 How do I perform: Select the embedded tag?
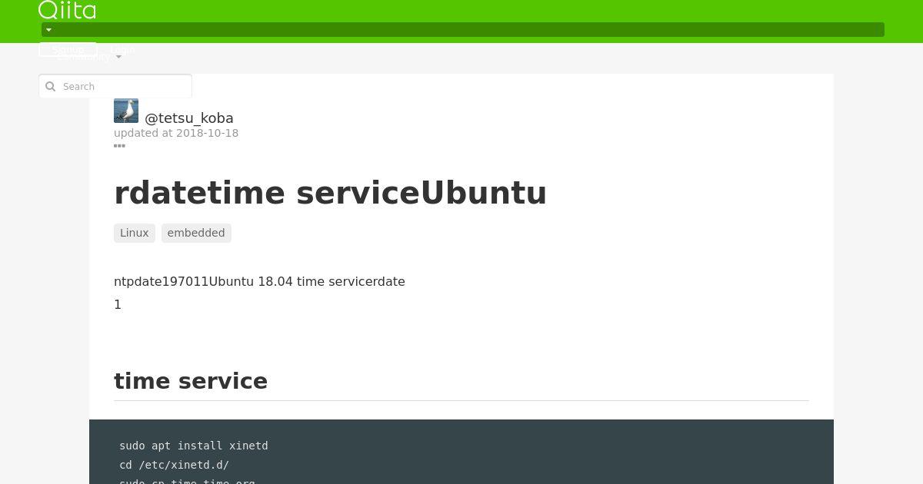pyautogui.click(x=196, y=233)
